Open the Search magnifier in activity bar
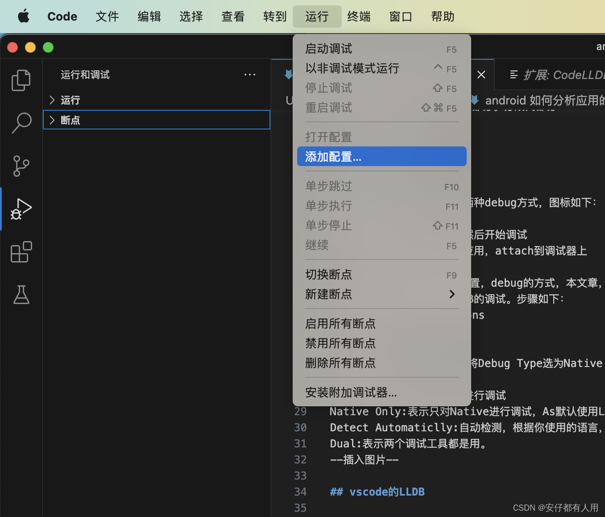This screenshot has height=517, width=605. [21, 123]
